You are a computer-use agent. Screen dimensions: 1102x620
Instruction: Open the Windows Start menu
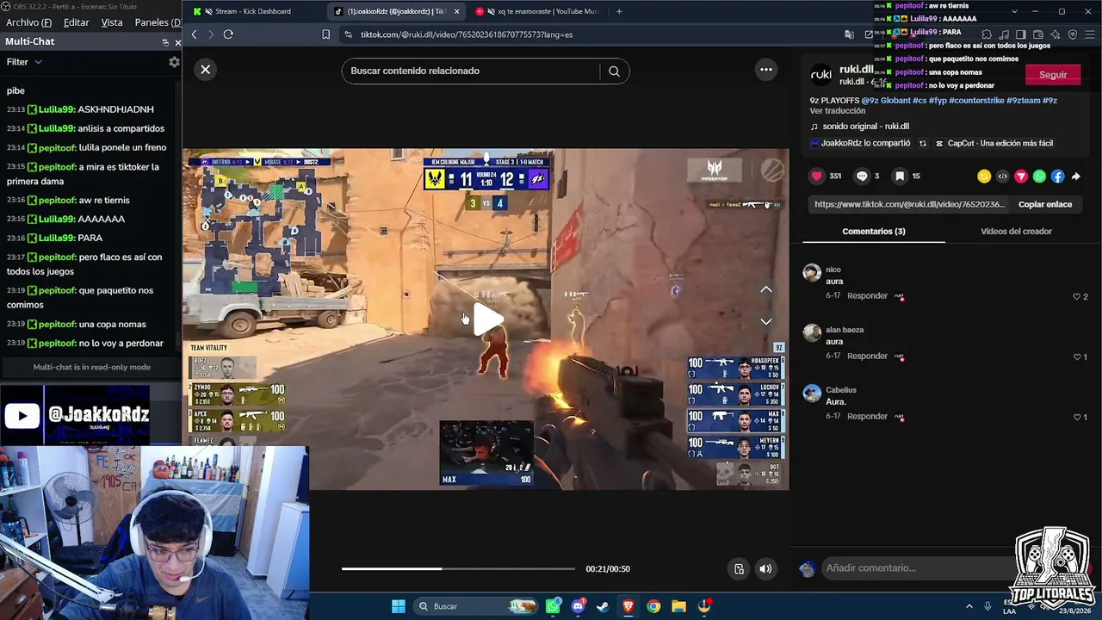(x=399, y=606)
